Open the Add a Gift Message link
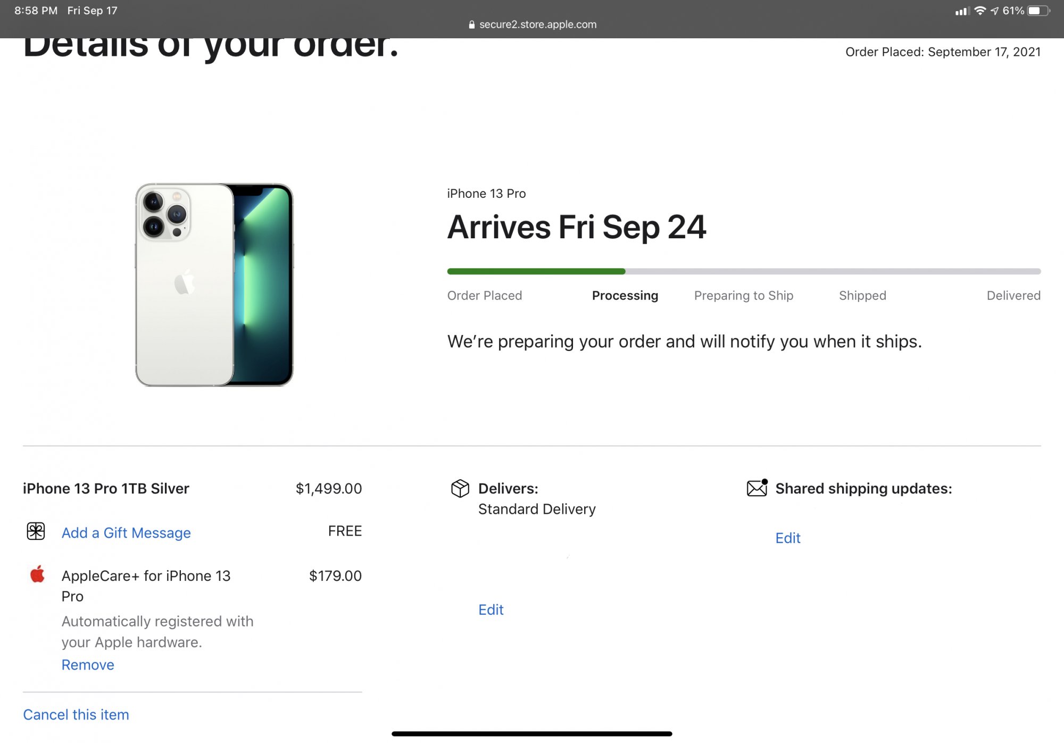Viewport: 1064px width, 743px height. pyautogui.click(x=126, y=533)
